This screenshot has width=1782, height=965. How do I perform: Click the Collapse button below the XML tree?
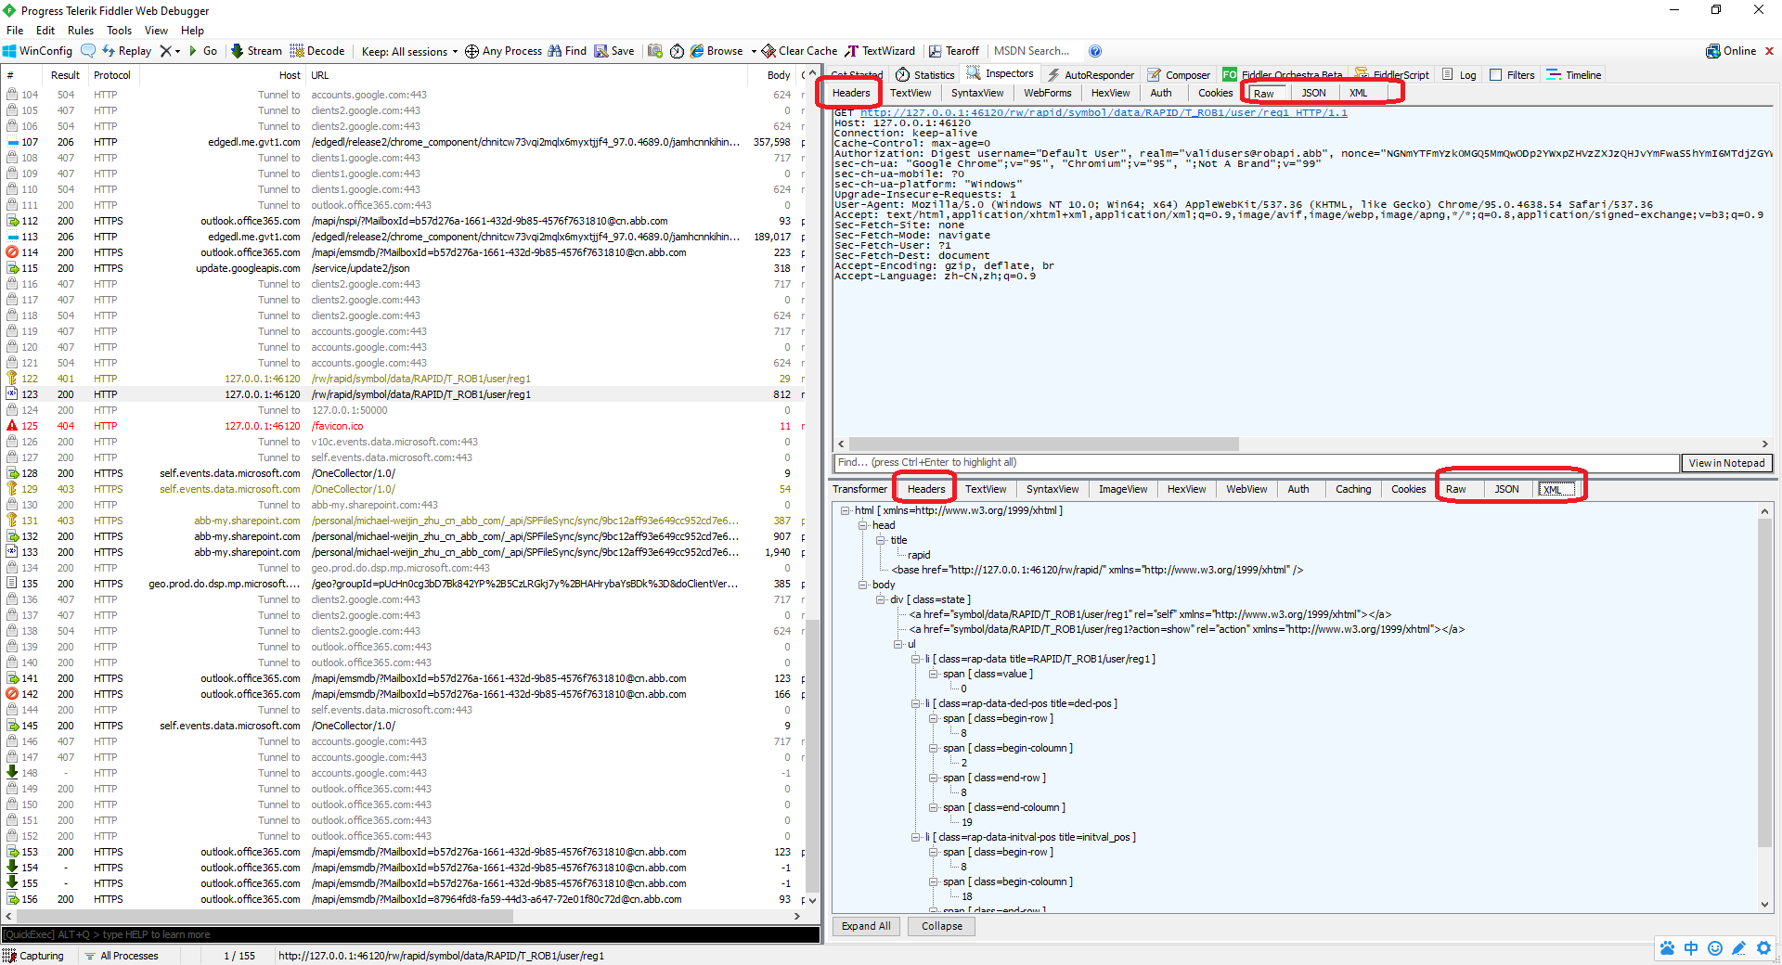[x=942, y=926]
